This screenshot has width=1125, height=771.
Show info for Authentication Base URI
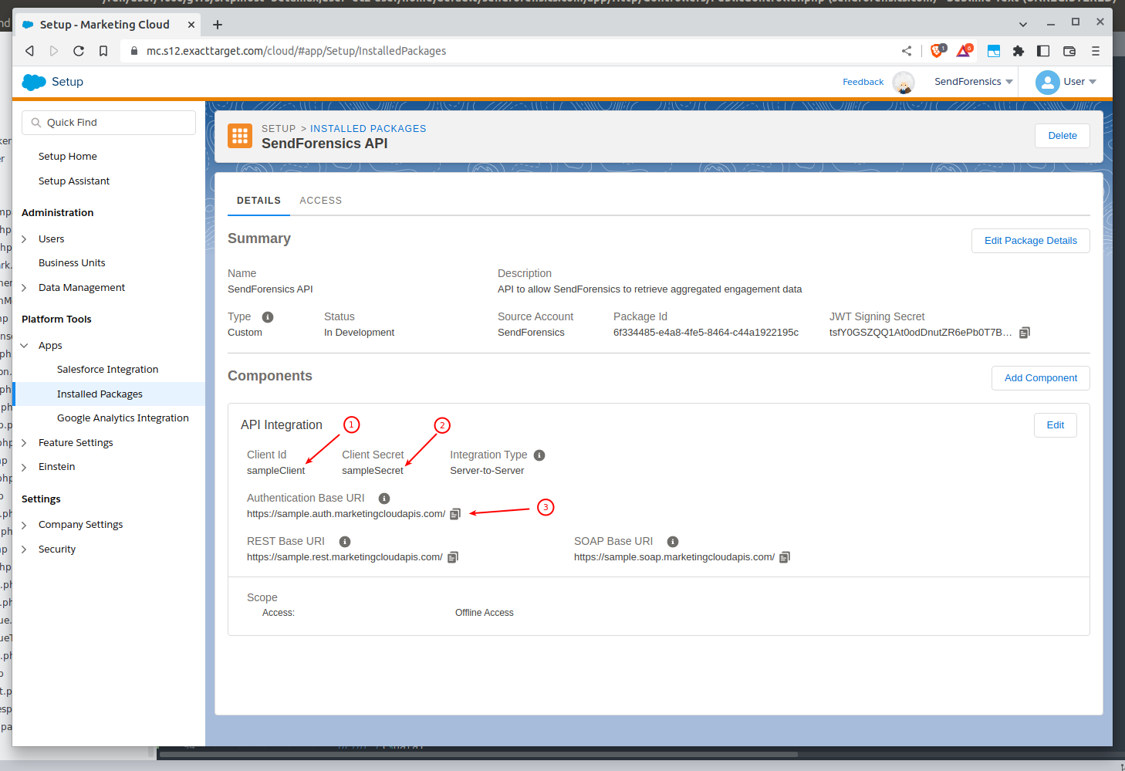pos(384,499)
